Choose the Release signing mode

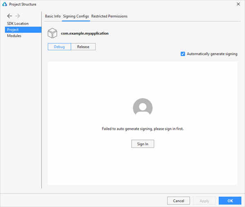click(x=83, y=47)
